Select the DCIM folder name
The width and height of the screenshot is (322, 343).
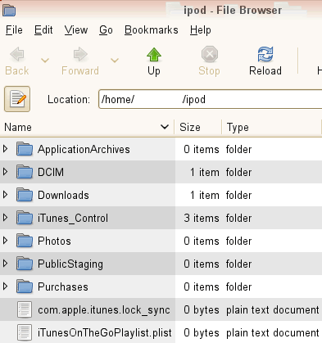(51, 172)
